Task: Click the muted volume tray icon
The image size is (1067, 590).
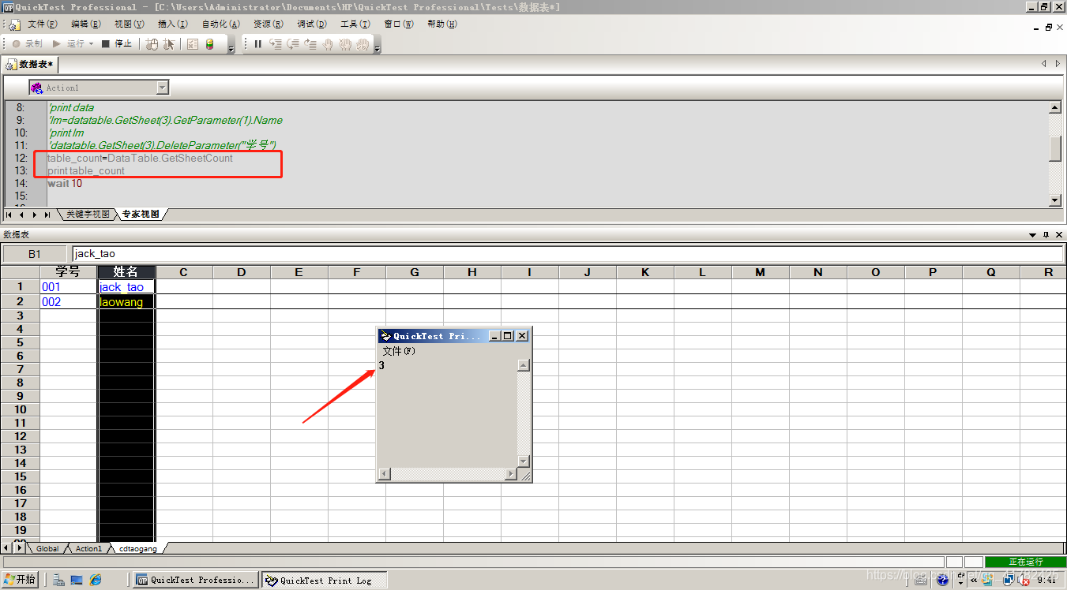Action: click(x=1024, y=580)
